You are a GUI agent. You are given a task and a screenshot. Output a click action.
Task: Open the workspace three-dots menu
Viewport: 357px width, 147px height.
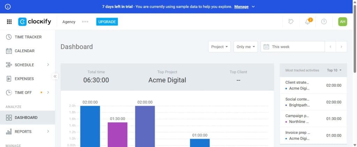pyautogui.click(x=85, y=22)
